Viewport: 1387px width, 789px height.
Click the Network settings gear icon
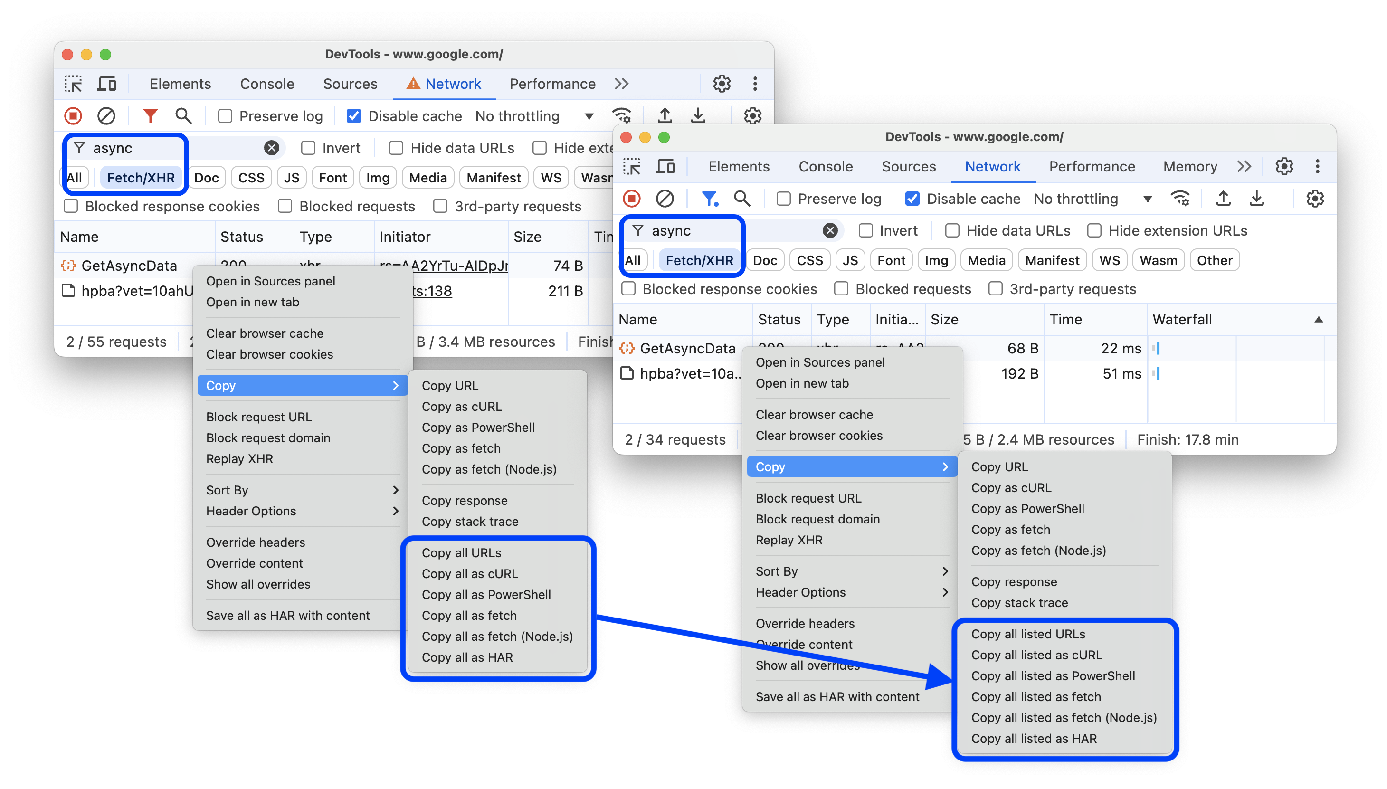click(1316, 198)
